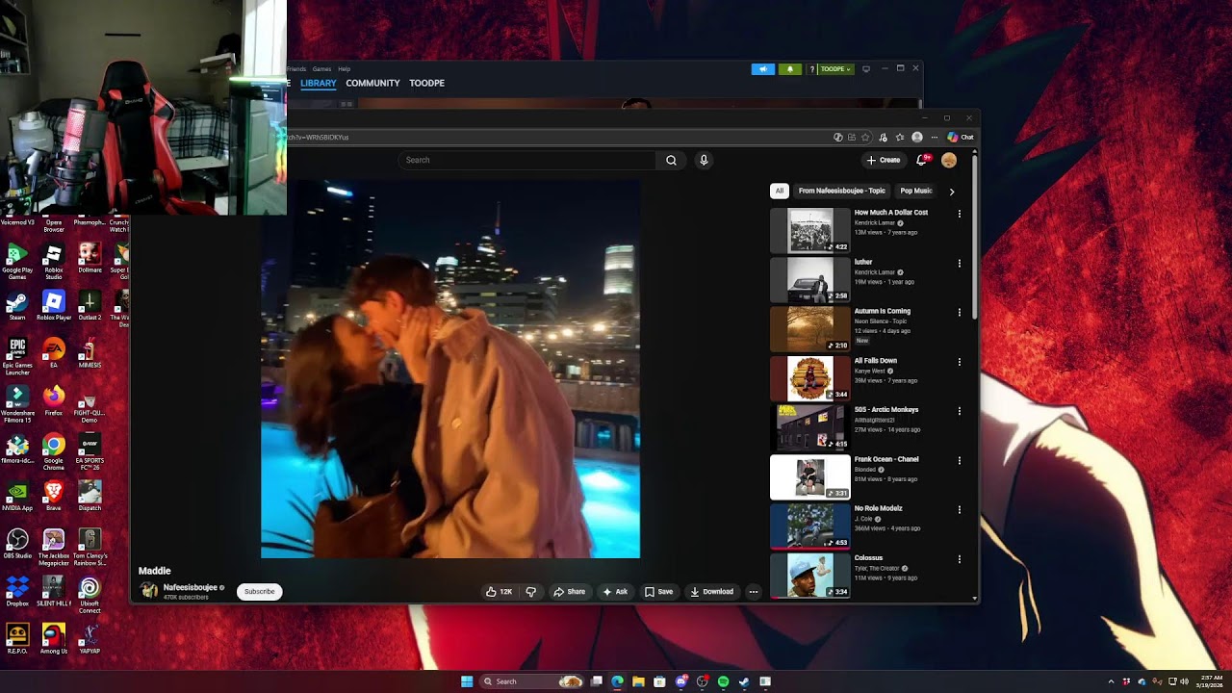Expand TOODPE account dropdown in Steam

[x=835, y=69]
